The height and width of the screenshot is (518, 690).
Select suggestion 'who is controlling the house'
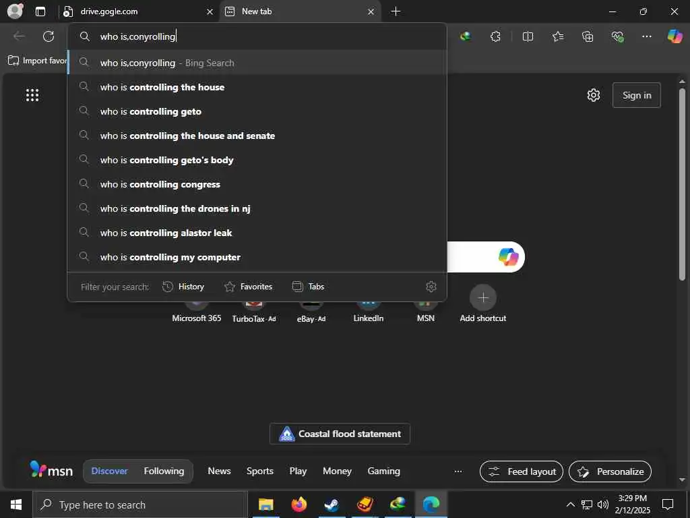pos(257,87)
